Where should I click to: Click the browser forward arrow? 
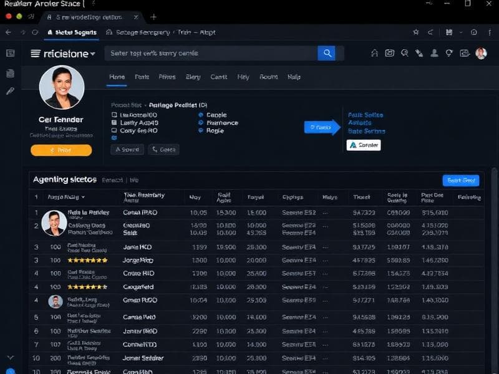tap(22, 32)
